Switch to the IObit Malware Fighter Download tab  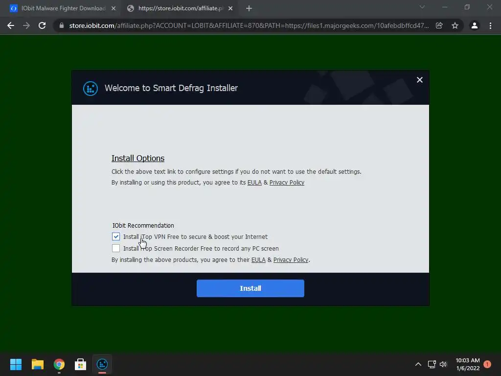click(63, 8)
